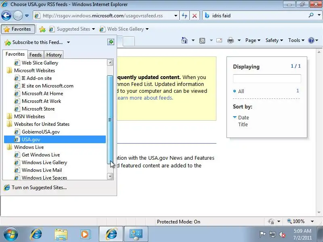Screen dimensions: 323x242
Task: Open the IE Add-on site favorite
Action: pos(37,78)
